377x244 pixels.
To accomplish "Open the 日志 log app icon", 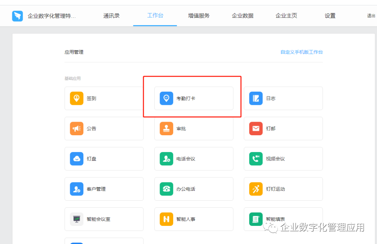I will click(256, 98).
